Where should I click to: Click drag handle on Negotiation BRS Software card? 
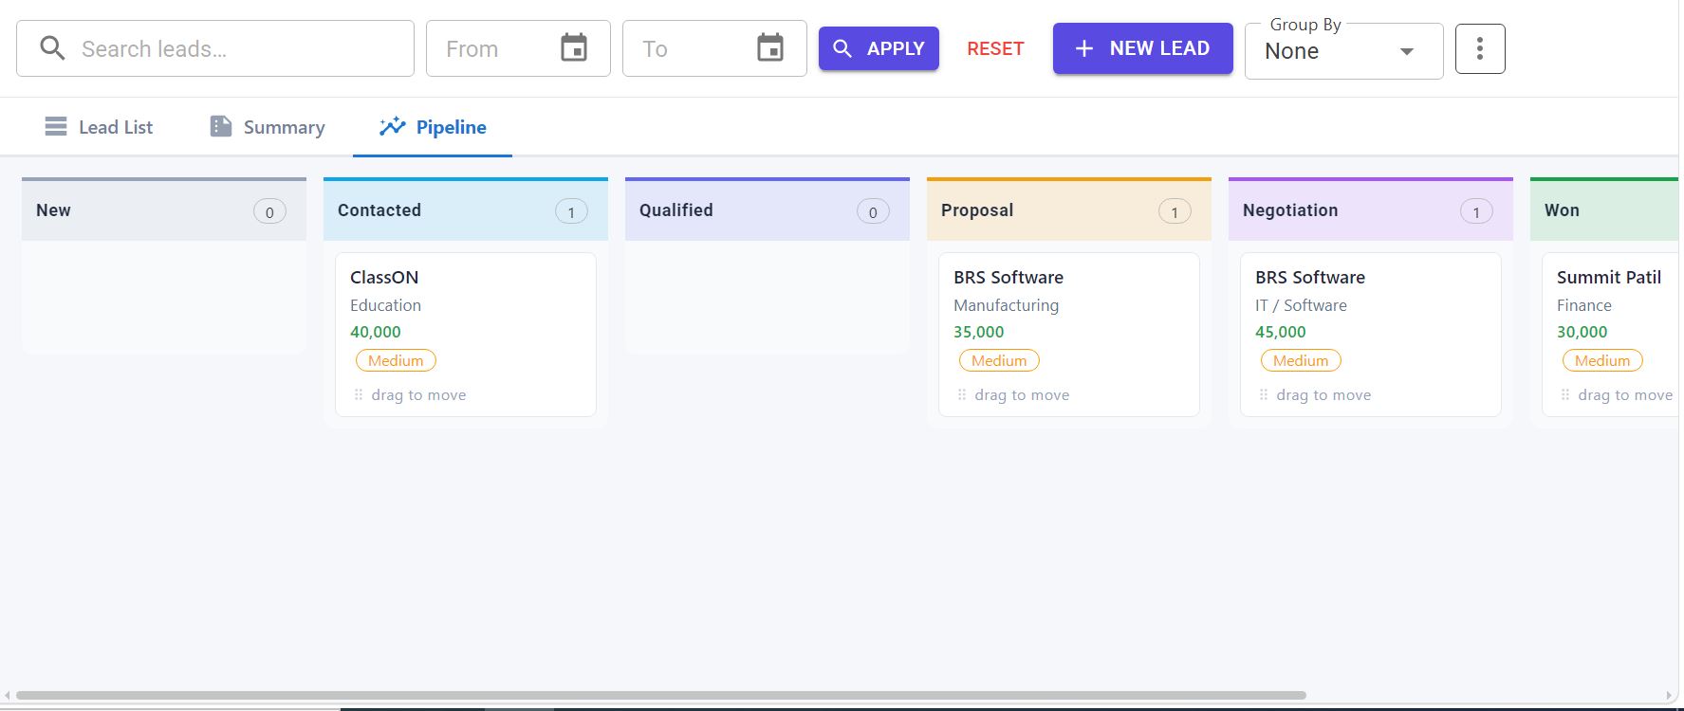pyautogui.click(x=1264, y=395)
